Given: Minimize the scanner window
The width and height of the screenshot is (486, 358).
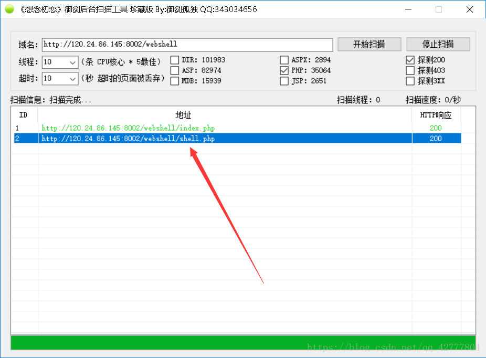Looking at the screenshot, I should [x=408, y=9].
